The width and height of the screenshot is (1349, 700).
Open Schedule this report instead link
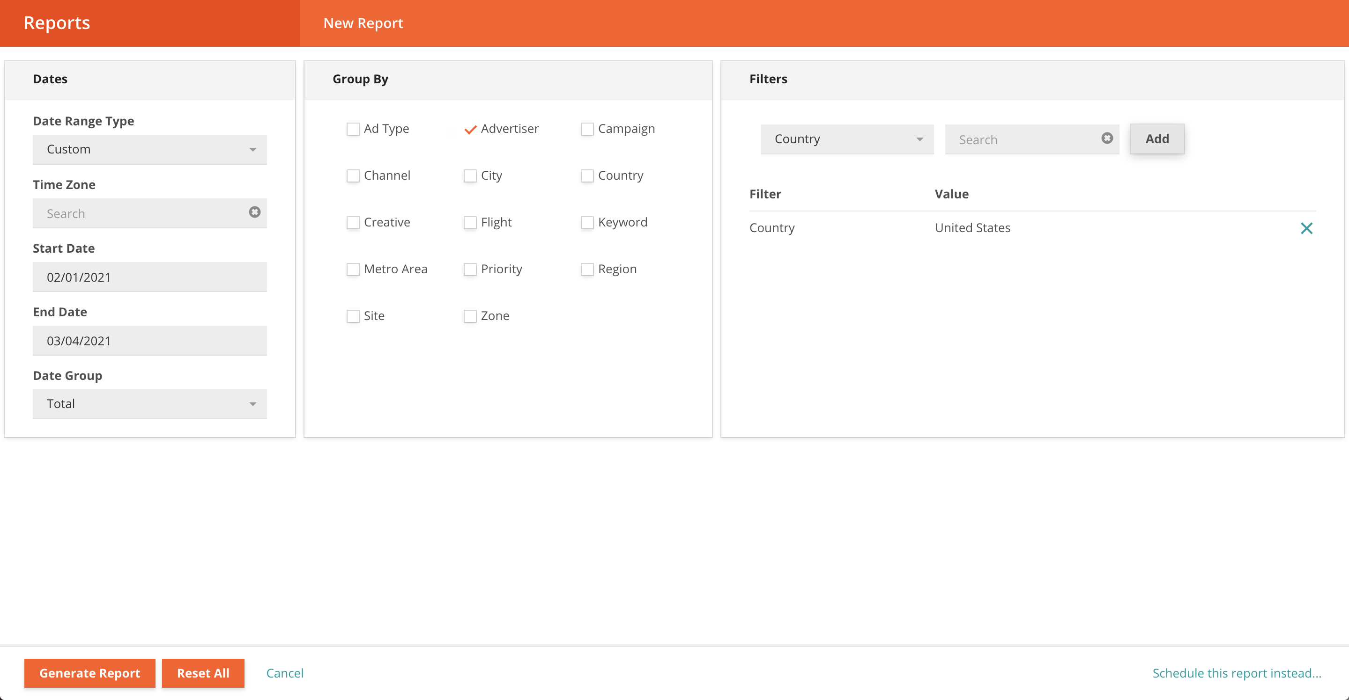tap(1237, 673)
